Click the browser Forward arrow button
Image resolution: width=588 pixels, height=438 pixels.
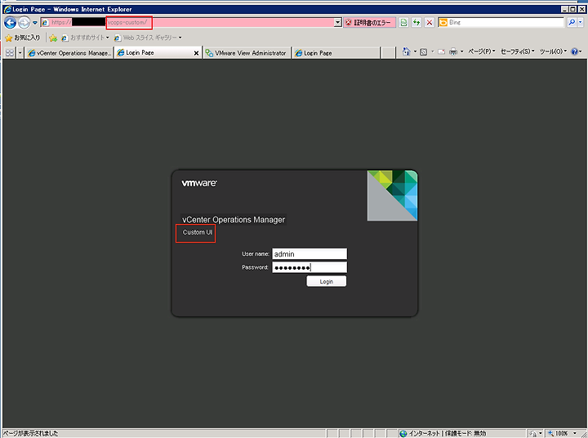[24, 23]
